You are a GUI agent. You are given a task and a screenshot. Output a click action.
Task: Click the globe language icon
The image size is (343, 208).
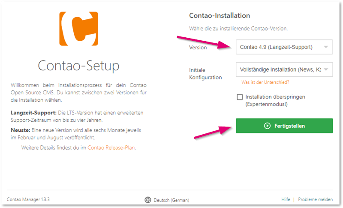tap(148, 200)
